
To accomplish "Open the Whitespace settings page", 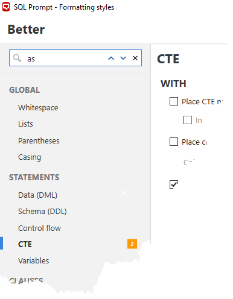I will pos(38,108).
